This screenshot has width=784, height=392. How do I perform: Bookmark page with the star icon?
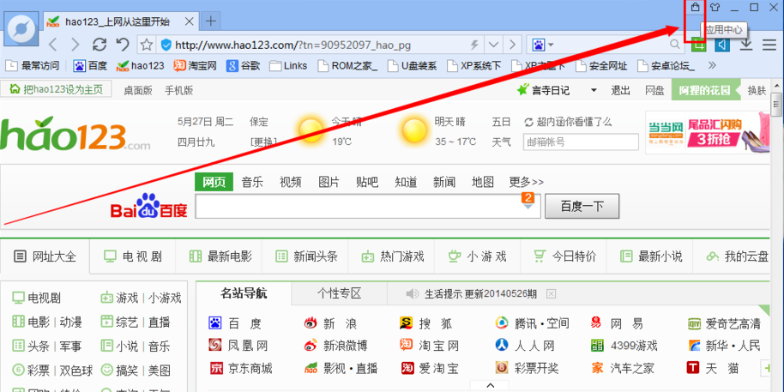coord(147,45)
